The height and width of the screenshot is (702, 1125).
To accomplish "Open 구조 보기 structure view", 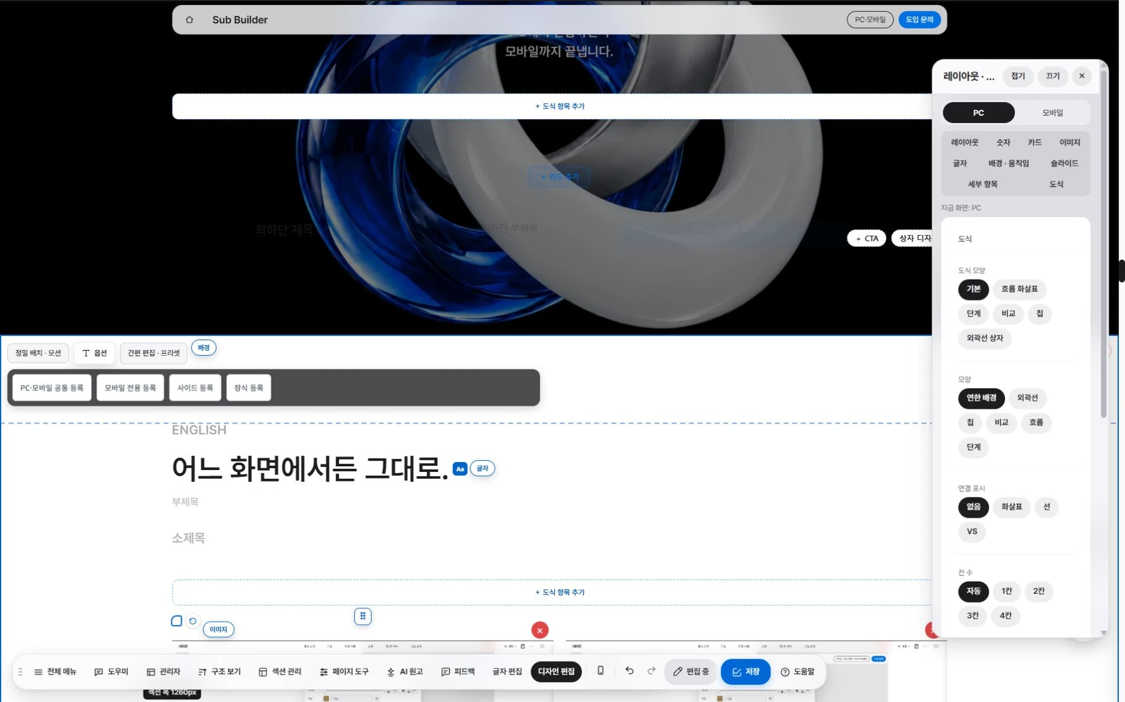I will tap(219, 671).
